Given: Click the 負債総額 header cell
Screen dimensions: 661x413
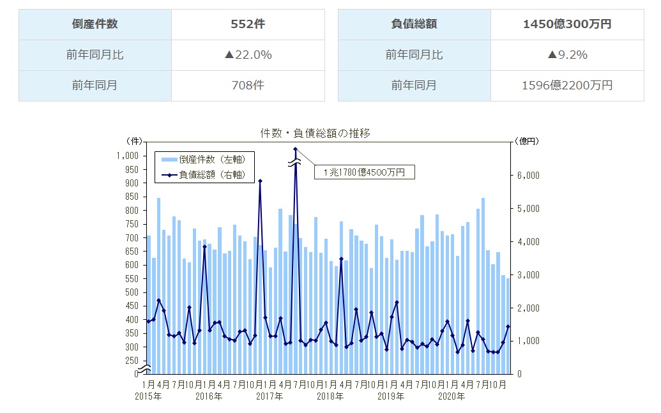Looking at the screenshot, I should pyautogui.click(x=414, y=24).
